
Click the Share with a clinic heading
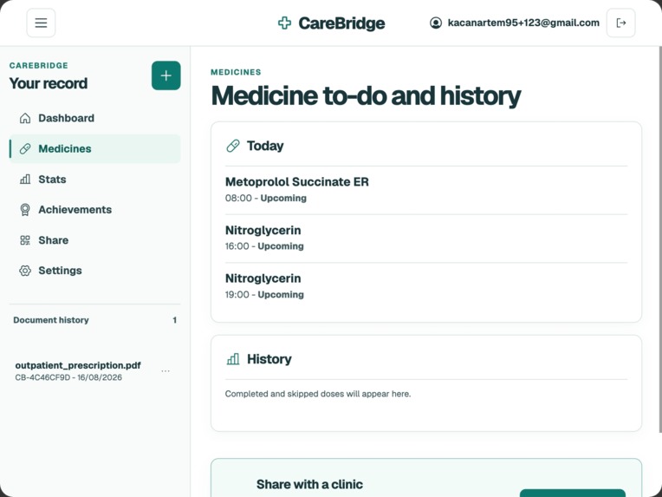309,484
